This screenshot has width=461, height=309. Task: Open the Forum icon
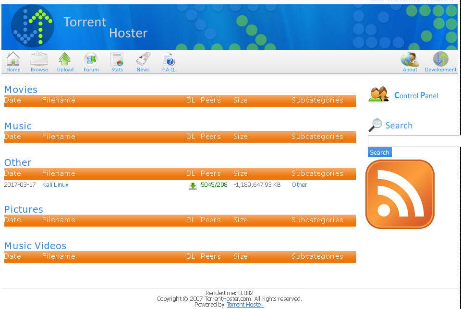pyautogui.click(x=91, y=59)
